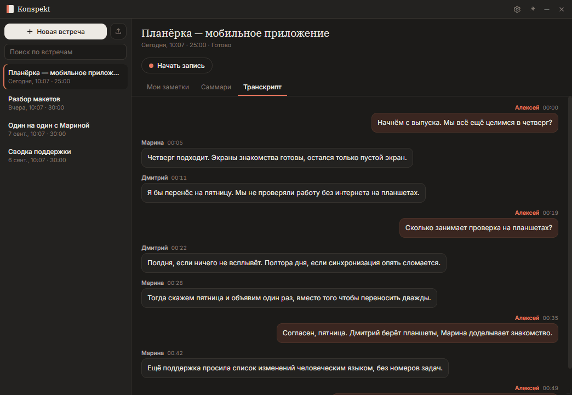
Task: Create a new meeting with Новая встреча
Action: point(55,31)
